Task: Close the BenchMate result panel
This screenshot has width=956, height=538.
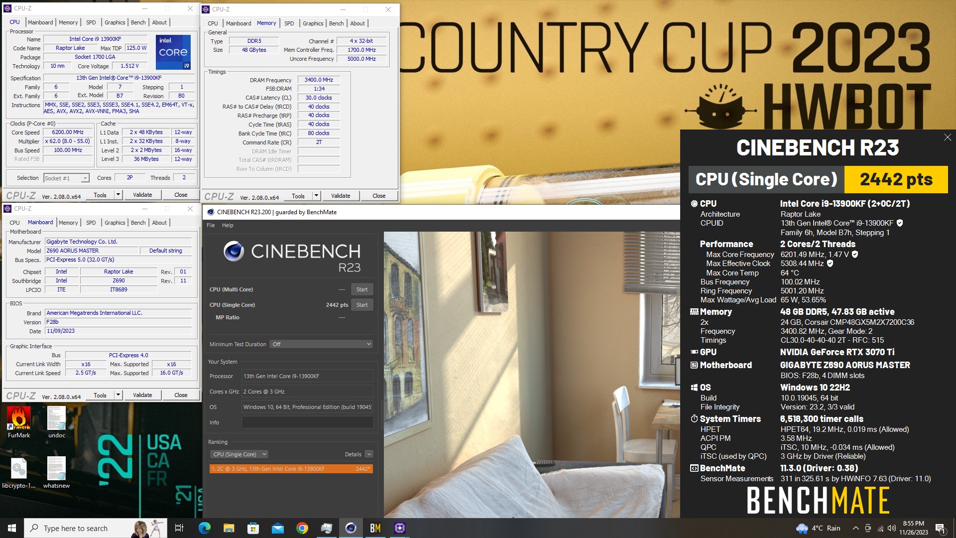Action: tap(948, 137)
